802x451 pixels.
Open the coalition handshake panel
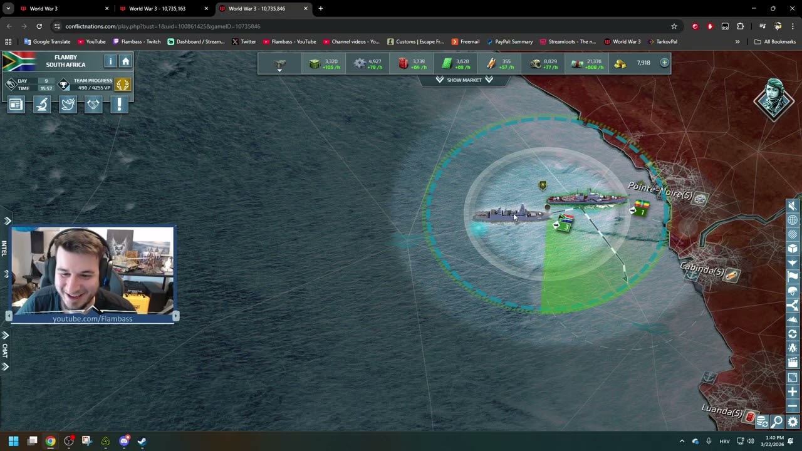click(x=93, y=105)
